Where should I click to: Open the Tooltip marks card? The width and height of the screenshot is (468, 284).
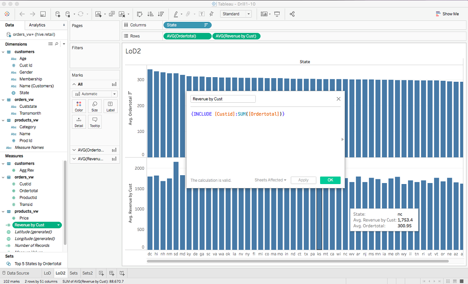(x=94, y=122)
